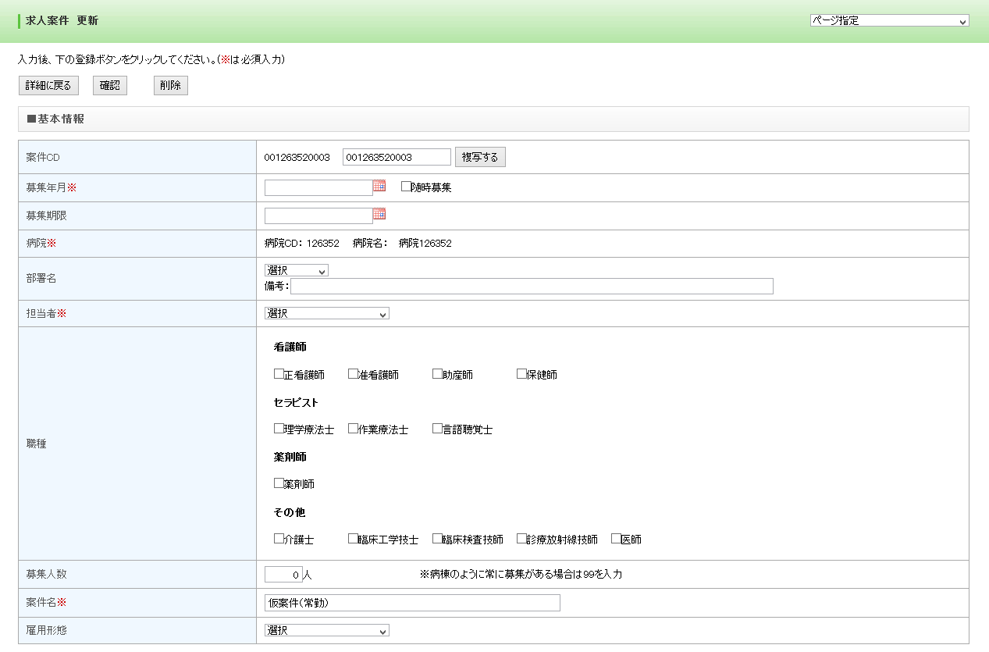Check the 作業療法士 option

(353, 429)
